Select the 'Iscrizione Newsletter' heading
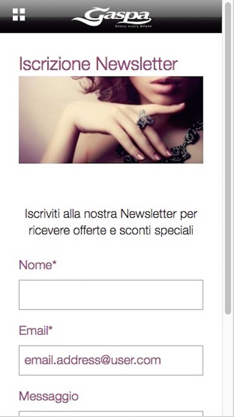Screen dimensions: 234x417 click(x=98, y=64)
